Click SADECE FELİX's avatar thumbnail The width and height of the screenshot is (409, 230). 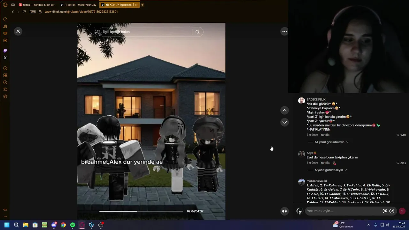(x=302, y=101)
